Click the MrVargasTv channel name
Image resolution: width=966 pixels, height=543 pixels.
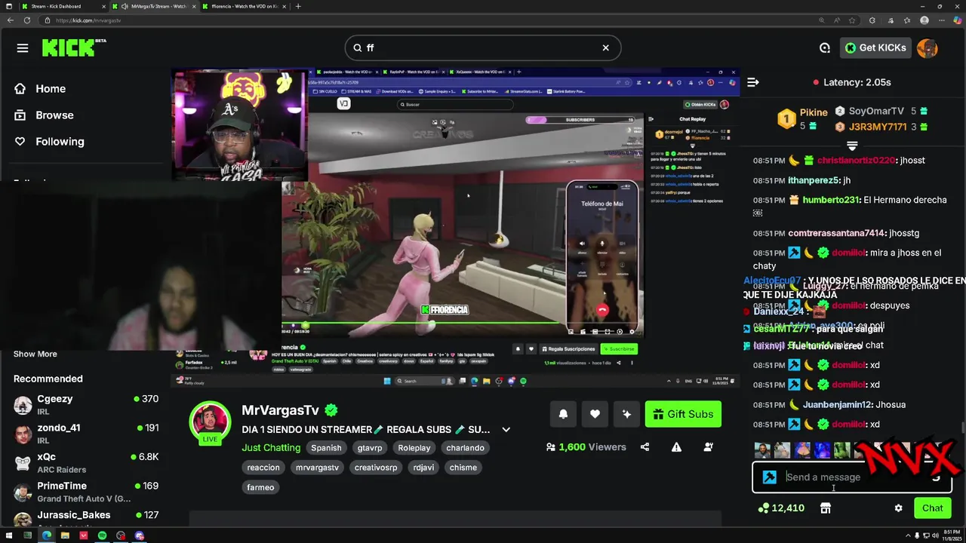click(x=280, y=410)
